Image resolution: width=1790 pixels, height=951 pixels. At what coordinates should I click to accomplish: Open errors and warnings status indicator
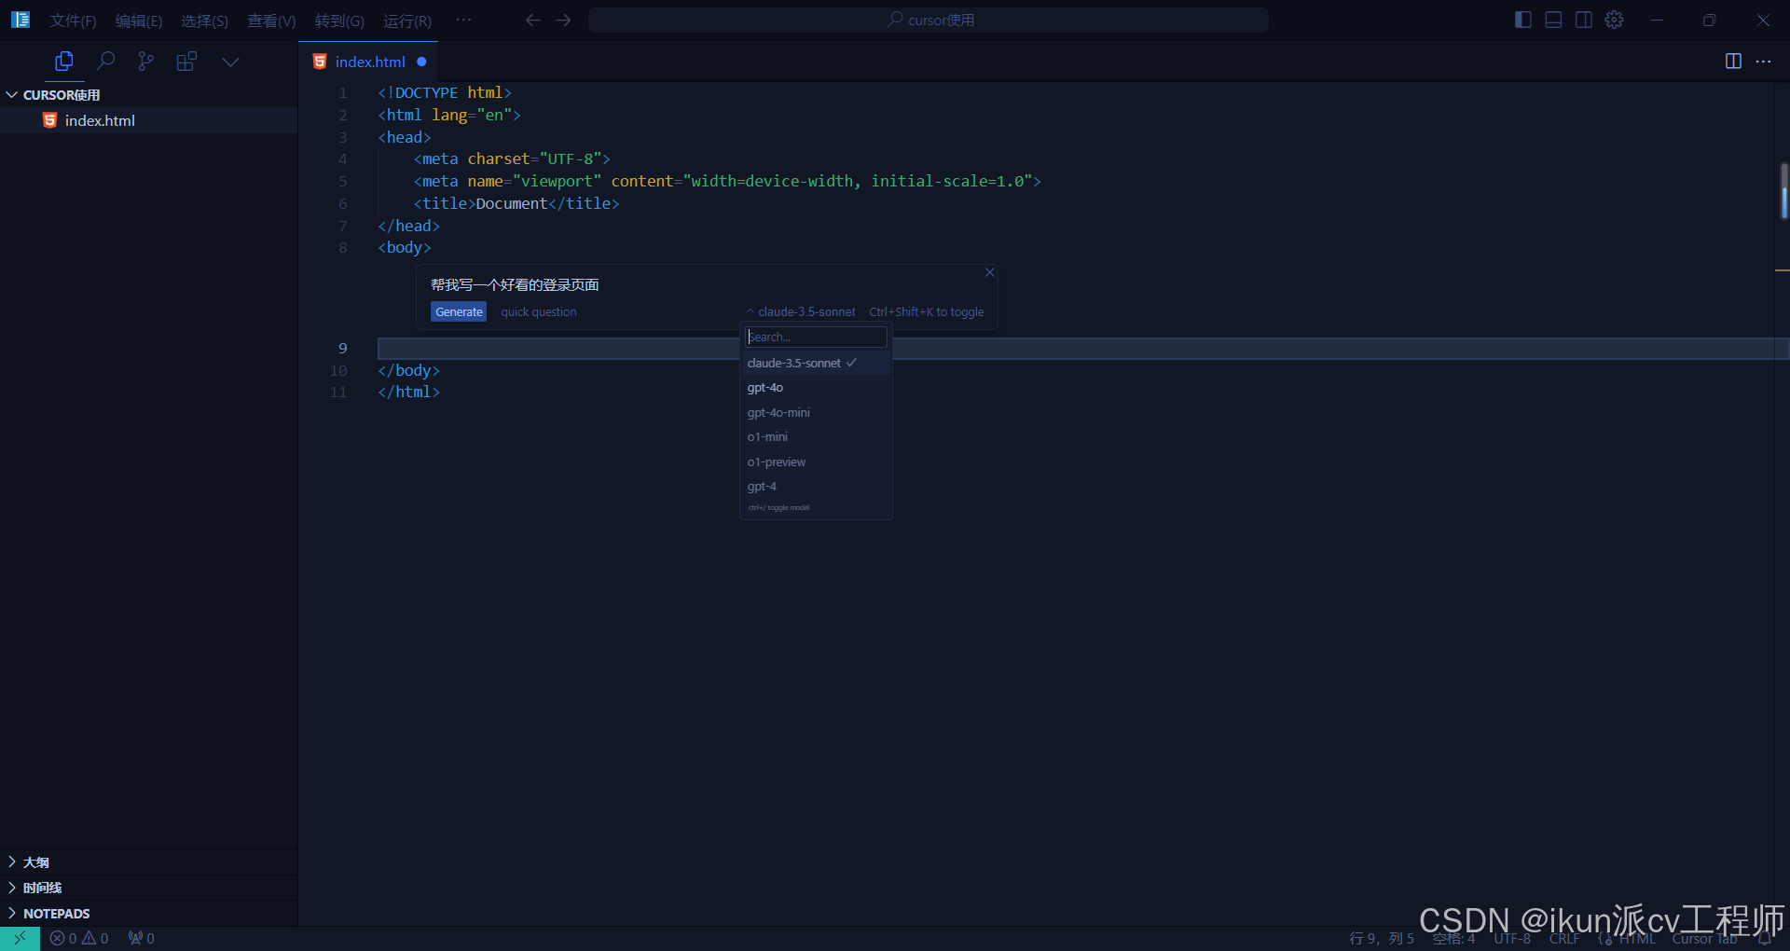pos(79,938)
